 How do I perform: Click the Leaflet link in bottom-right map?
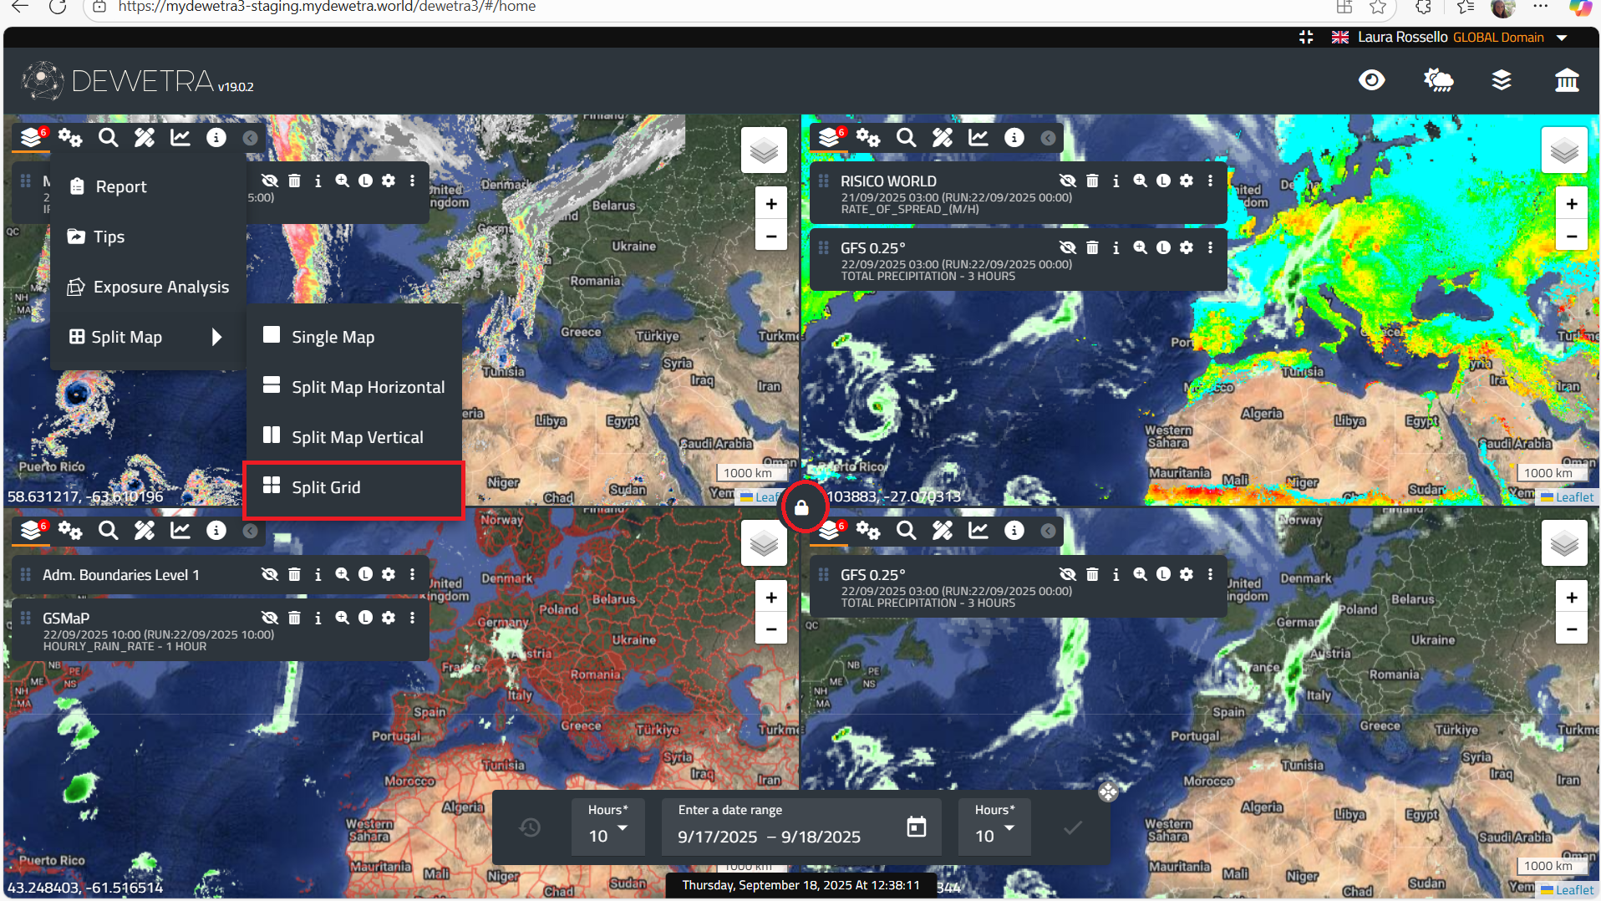[1574, 890]
